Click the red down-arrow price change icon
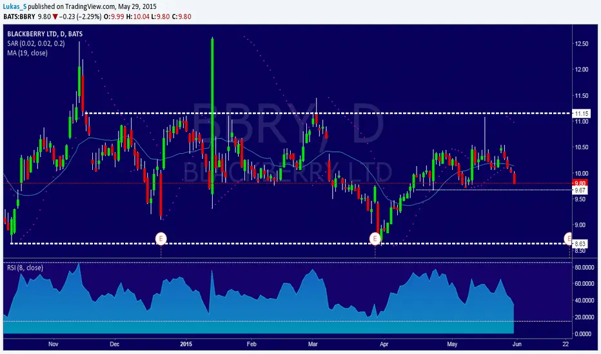Viewport: 601px width, 354px height. point(55,17)
